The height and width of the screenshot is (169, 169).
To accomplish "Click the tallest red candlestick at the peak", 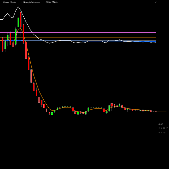I will click(x=21, y=20).
